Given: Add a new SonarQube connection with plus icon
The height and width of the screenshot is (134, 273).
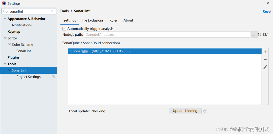Looking at the screenshot, I should coord(265,52).
